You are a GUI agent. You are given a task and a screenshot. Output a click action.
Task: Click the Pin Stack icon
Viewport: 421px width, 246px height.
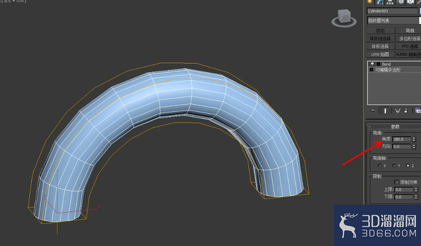373,111
